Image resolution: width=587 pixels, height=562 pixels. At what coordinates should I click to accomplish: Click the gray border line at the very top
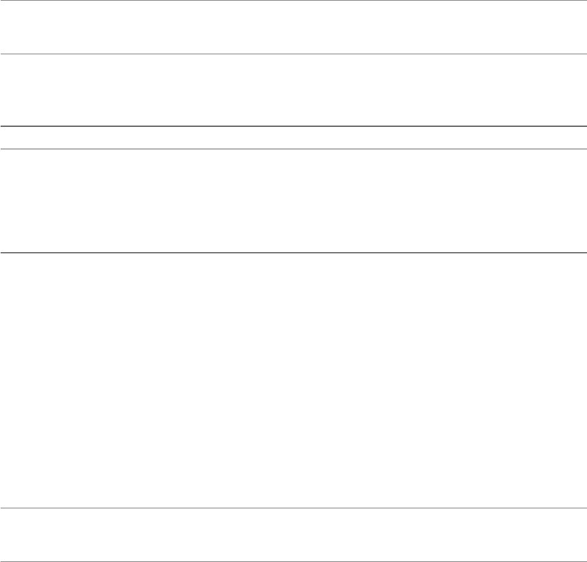pyautogui.click(x=293, y=1)
